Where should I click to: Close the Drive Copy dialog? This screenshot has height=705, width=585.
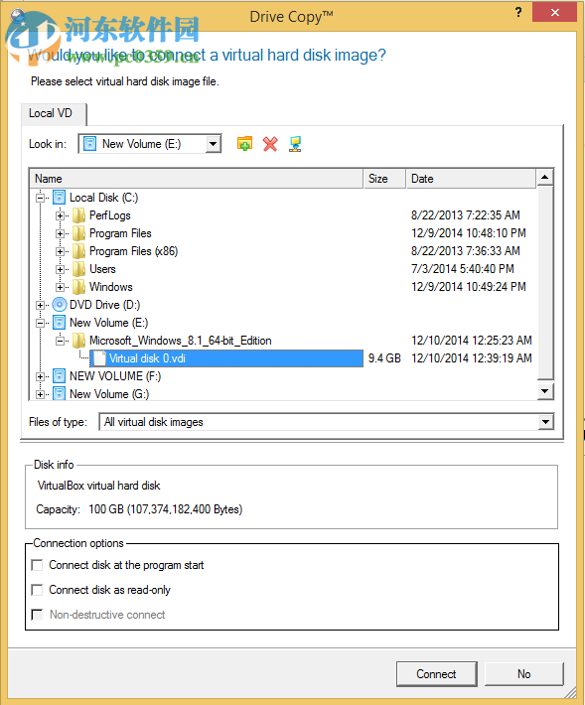(x=554, y=12)
